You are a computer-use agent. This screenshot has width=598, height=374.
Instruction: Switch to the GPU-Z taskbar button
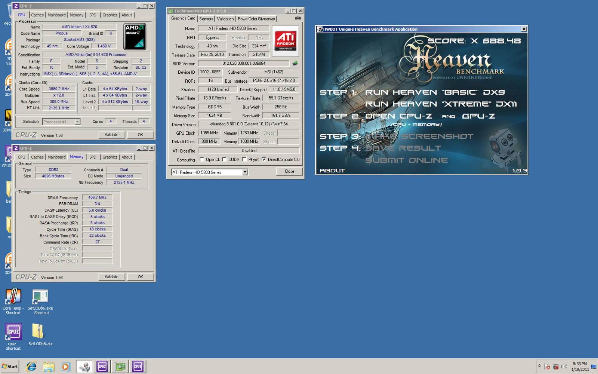coord(120,367)
